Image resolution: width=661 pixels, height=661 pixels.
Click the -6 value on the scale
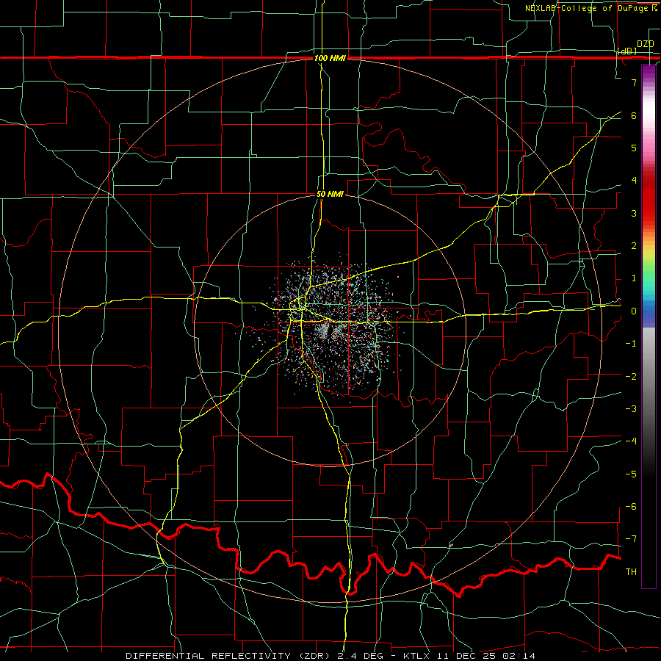631,507
